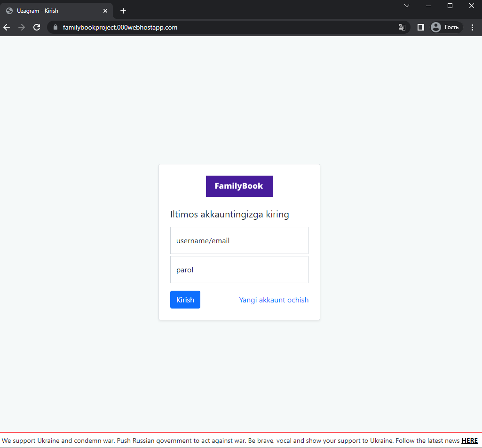View site info via padlock icon
Image resolution: width=482 pixels, height=448 pixels.
point(55,27)
